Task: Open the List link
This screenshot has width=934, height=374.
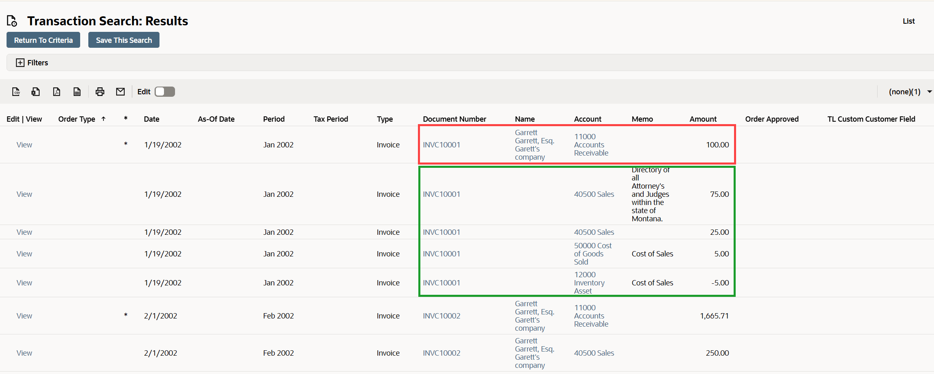Action: [909, 21]
